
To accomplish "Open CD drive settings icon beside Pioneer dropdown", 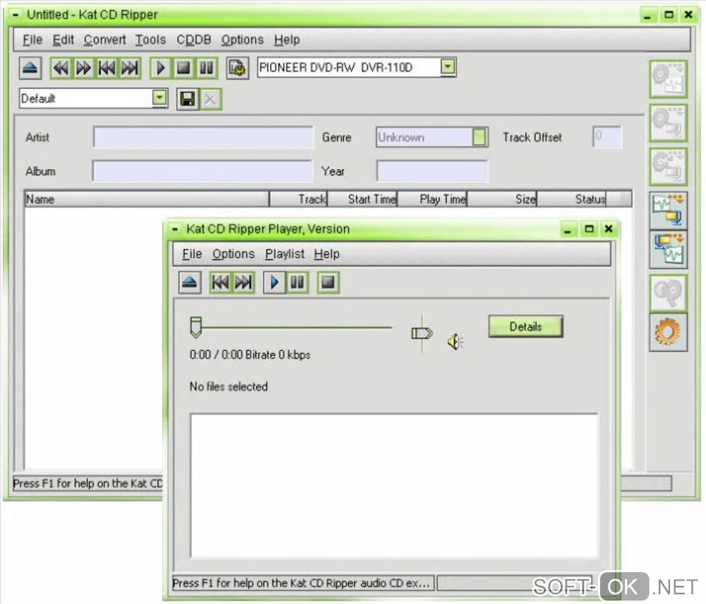I will (237, 68).
